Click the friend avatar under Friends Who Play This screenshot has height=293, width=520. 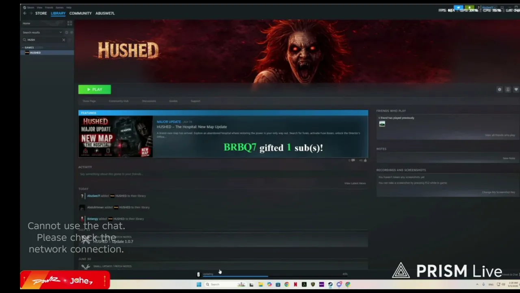382,124
